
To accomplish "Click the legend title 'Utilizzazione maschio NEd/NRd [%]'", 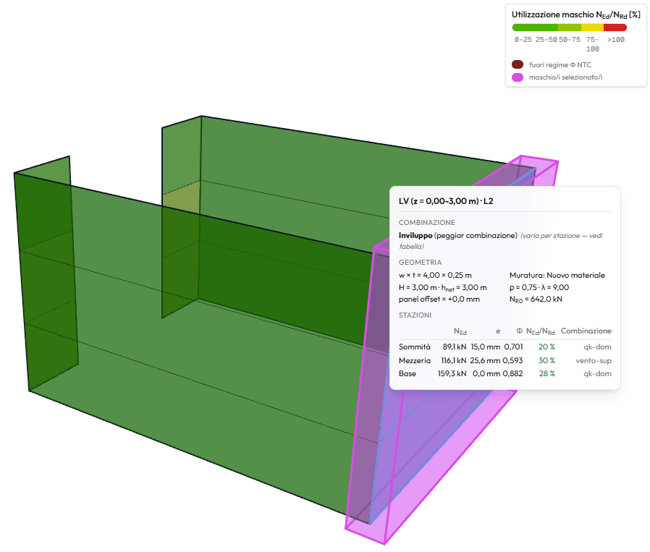I will (x=575, y=14).
